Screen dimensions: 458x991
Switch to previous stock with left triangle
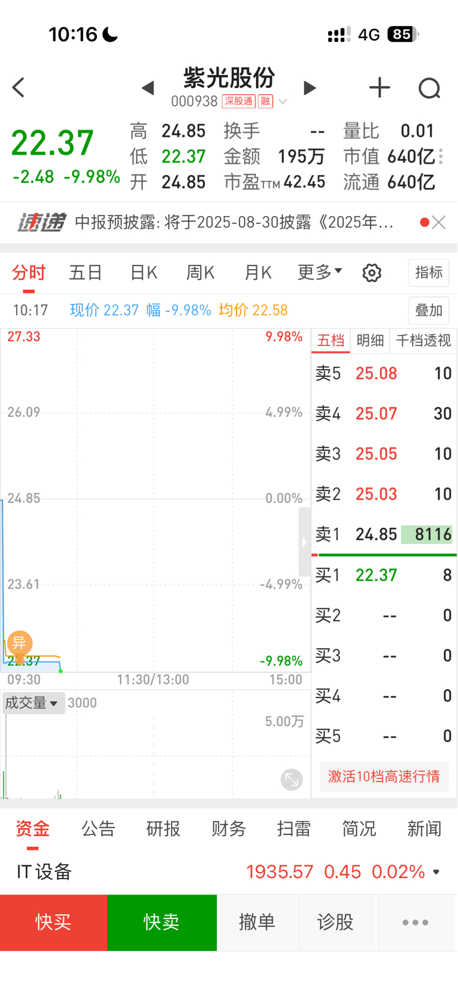[x=148, y=88]
